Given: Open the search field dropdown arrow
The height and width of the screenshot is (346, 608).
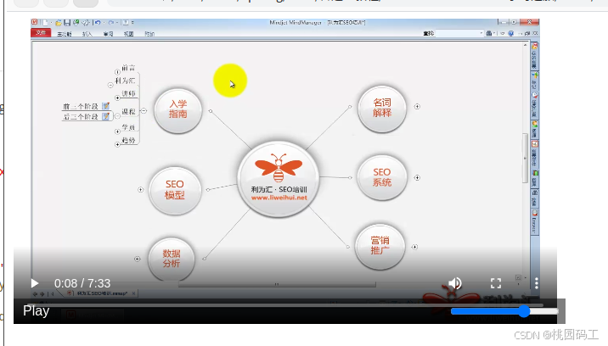Looking at the screenshot, I should pos(481,33).
